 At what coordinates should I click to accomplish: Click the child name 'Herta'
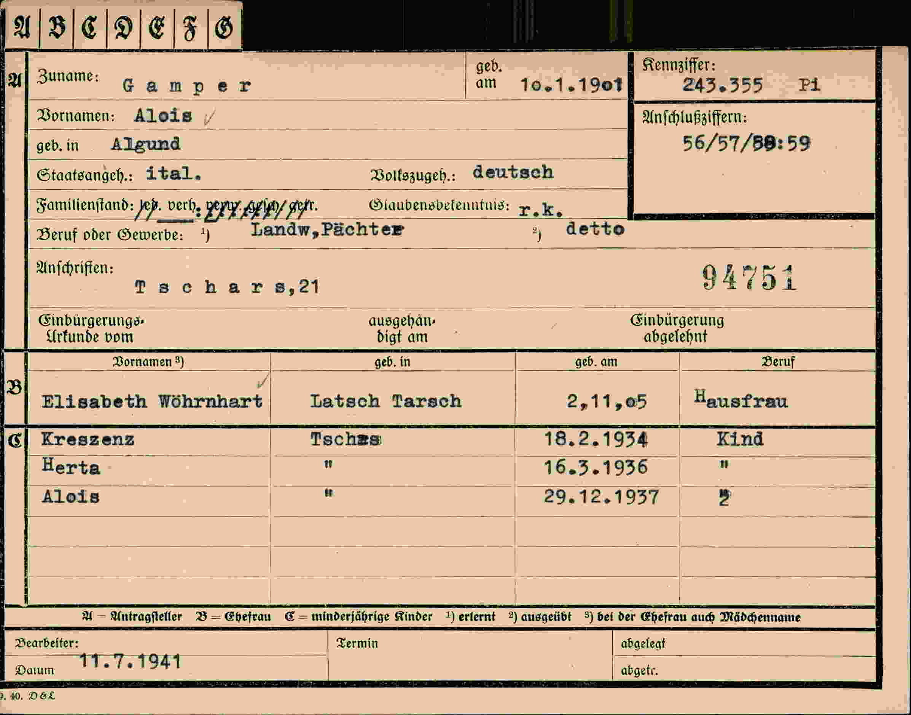71,466
